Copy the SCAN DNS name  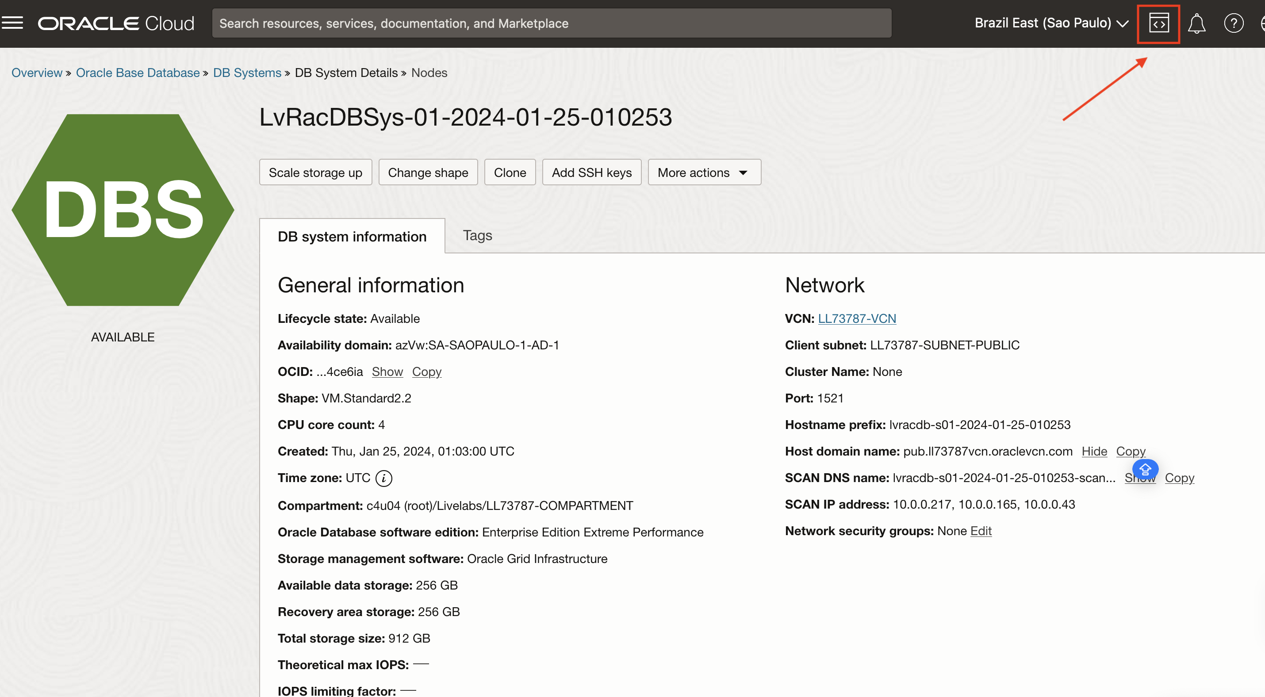(x=1179, y=478)
